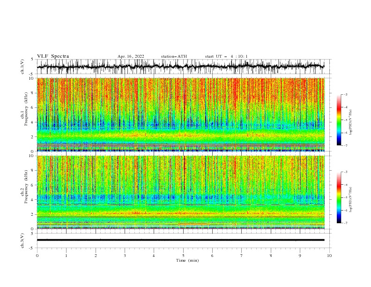
Task: Click time axis tick label "10"
Action: coord(329,256)
